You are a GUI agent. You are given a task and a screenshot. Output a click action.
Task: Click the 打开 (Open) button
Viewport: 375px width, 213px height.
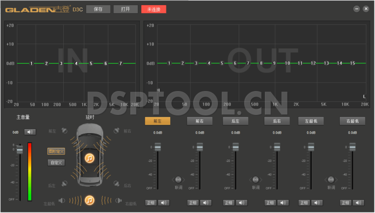pos(126,9)
